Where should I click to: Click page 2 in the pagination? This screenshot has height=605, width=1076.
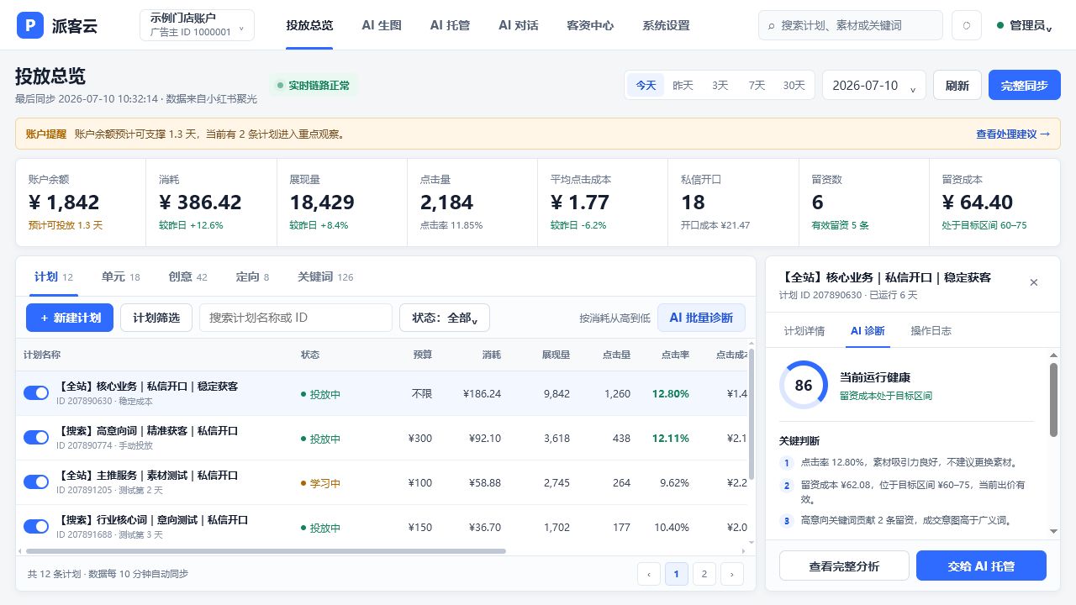704,574
